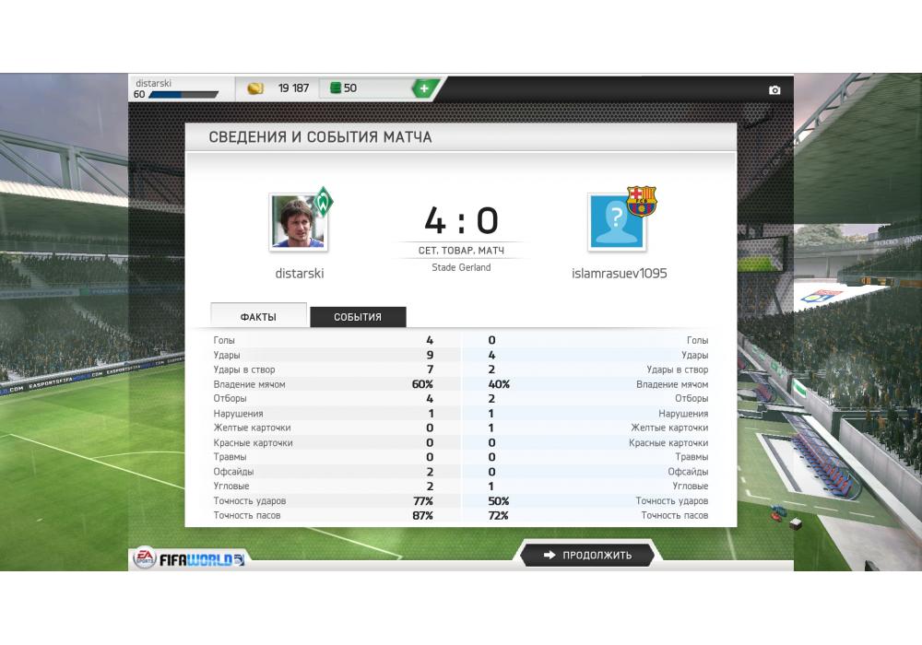Screen dimensions: 922x645
Task: Click the level 60 experience progress bar
Action: (183, 95)
